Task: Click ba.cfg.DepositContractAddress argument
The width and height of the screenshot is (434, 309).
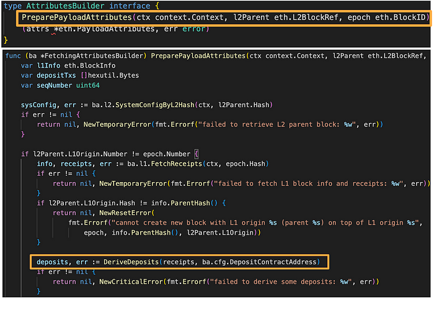Action: point(259,262)
